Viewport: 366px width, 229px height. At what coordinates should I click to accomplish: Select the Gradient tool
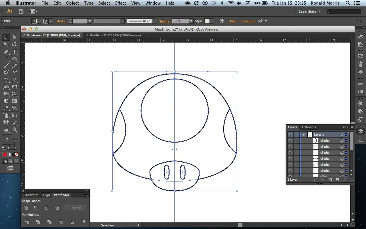(x=15, y=101)
